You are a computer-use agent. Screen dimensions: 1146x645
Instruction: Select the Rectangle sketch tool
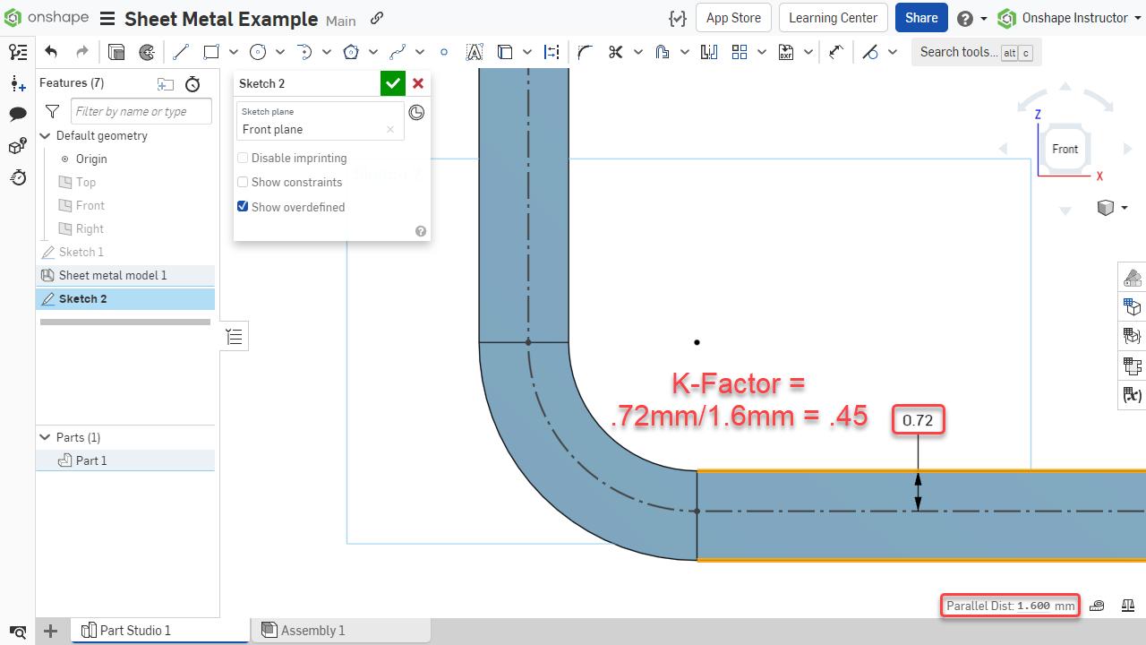(211, 52)
